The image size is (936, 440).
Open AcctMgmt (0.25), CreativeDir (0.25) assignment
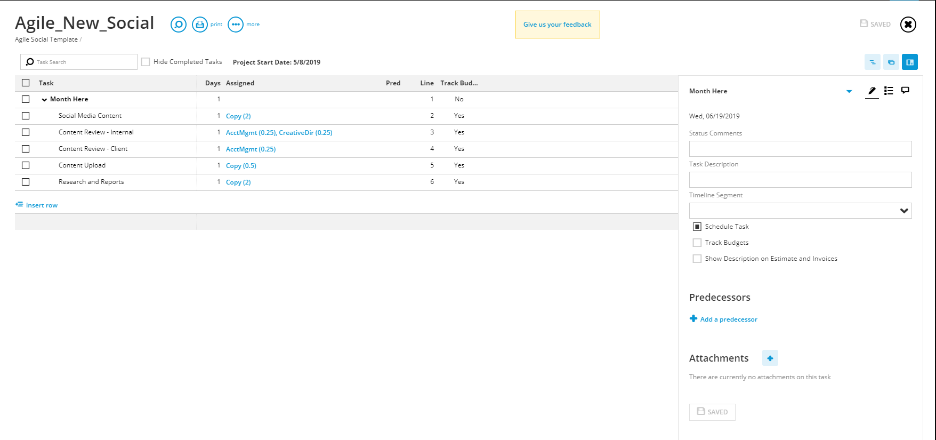click(279, 133)
